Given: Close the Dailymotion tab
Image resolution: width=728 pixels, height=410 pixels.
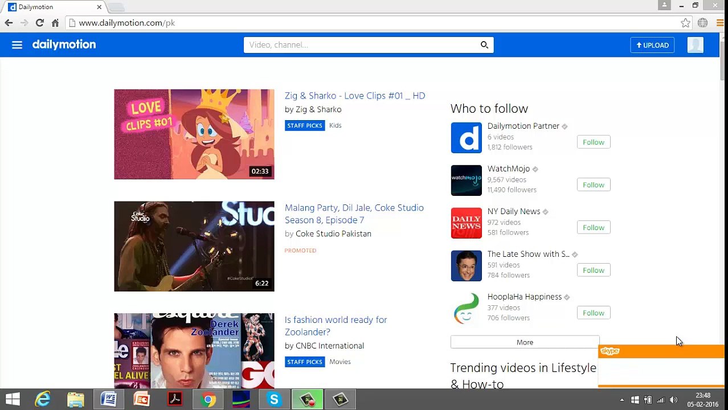Looking at the screenshot, I should [x=99, y=7].
